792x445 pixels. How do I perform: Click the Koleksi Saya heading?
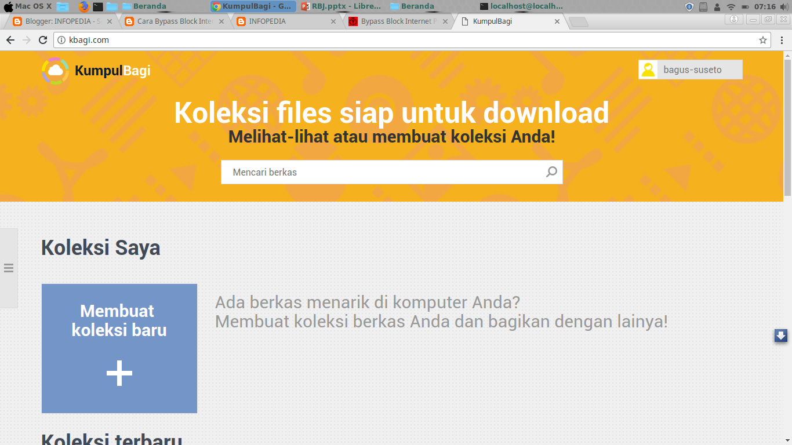tap(101, 248)
